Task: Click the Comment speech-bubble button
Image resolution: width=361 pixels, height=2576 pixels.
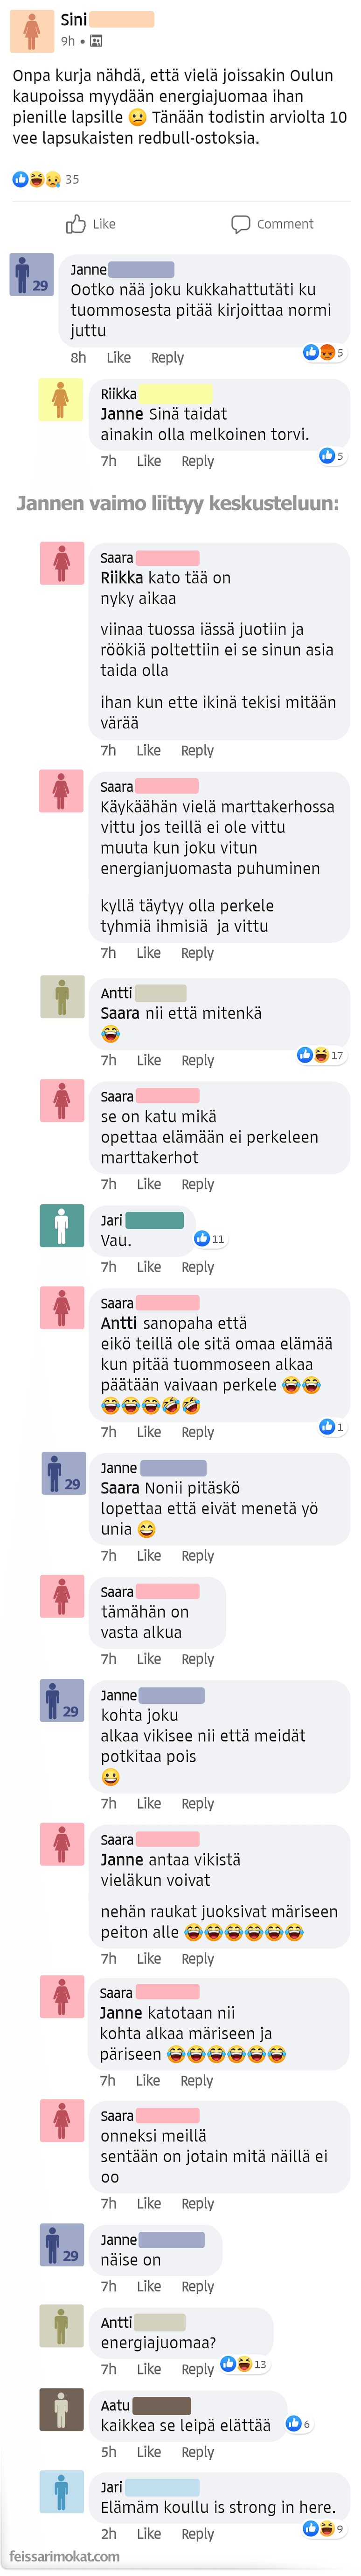Action: click(272, 224)
